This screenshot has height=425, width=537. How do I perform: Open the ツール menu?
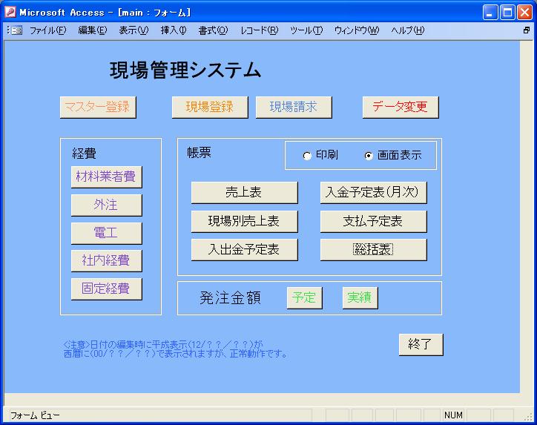(x=306, y=30)
